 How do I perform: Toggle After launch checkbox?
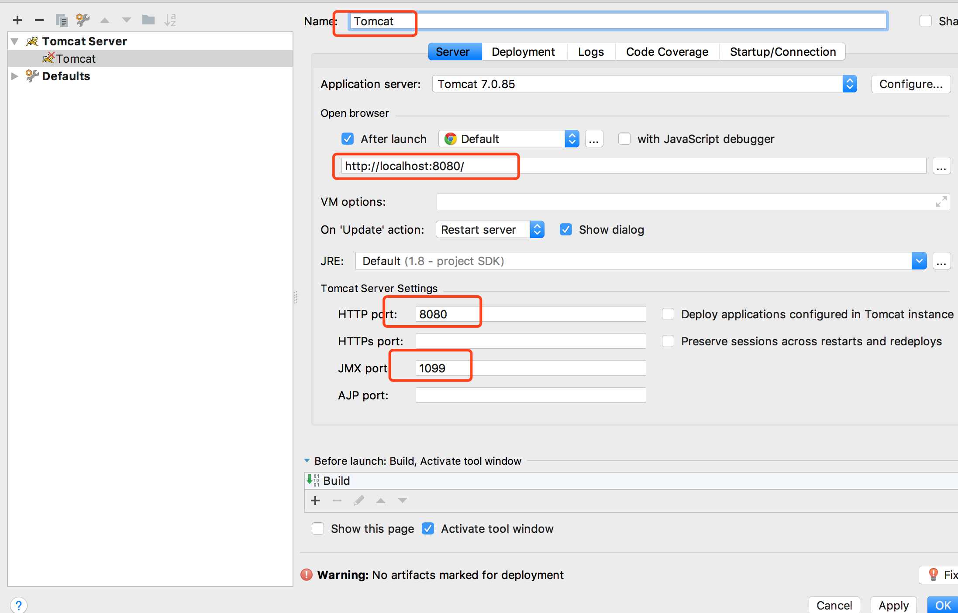pyautogui.click(x=347, y=139)
